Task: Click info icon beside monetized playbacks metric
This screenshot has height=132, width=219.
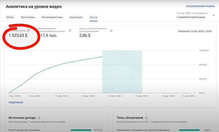Action: click(x=70, y=30)
